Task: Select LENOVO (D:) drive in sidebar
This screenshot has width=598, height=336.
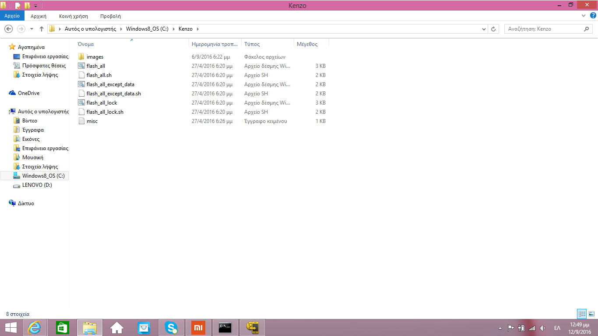Action: (x=37, y=185)
